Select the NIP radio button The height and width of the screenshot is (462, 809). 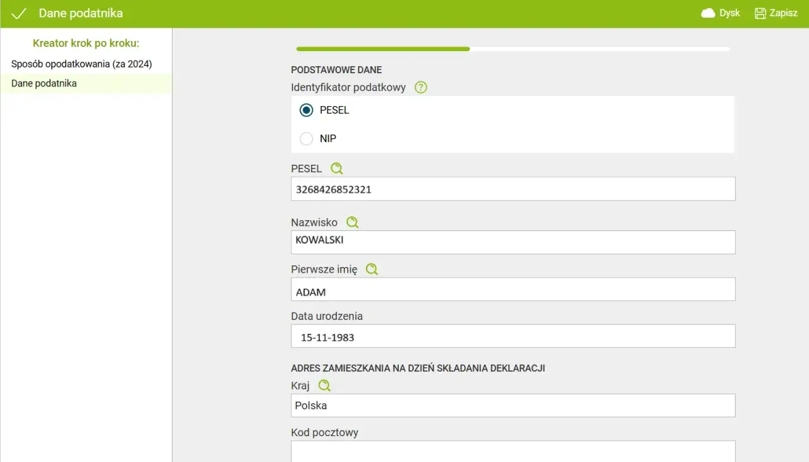(307, 139)
